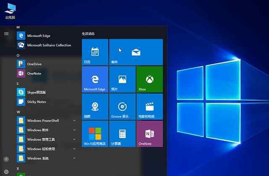Jump via the letter M header

click(x=18, y=27)
